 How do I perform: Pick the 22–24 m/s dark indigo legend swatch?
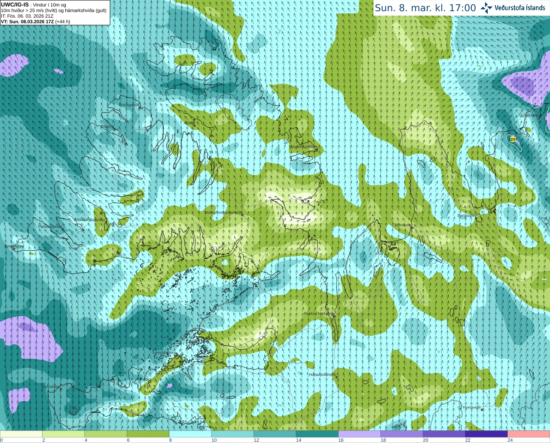pos(486,434)
